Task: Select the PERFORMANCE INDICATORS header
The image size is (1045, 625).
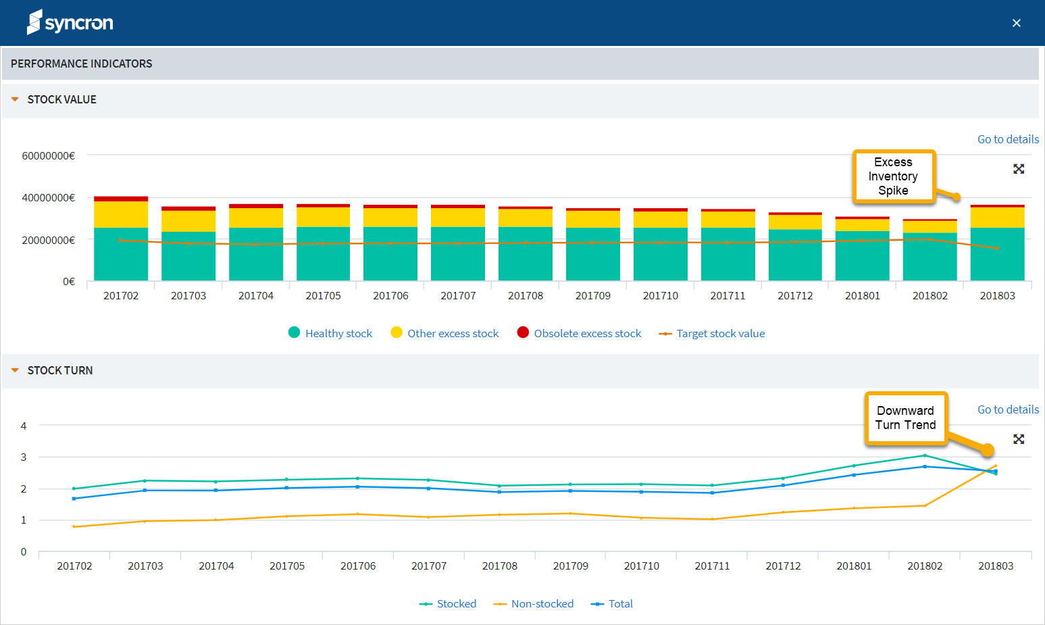Action: pyautogui.click(x=81, y=64)
